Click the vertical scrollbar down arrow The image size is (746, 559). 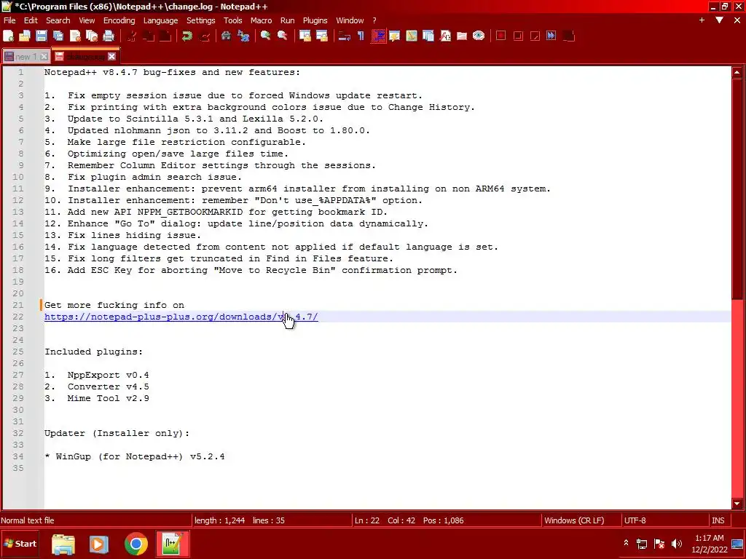(x=737, y=504)
